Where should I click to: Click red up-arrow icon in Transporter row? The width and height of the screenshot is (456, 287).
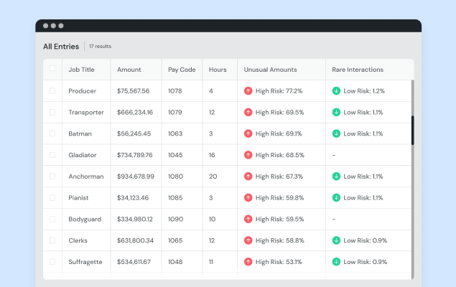click(x=248, y=113)
